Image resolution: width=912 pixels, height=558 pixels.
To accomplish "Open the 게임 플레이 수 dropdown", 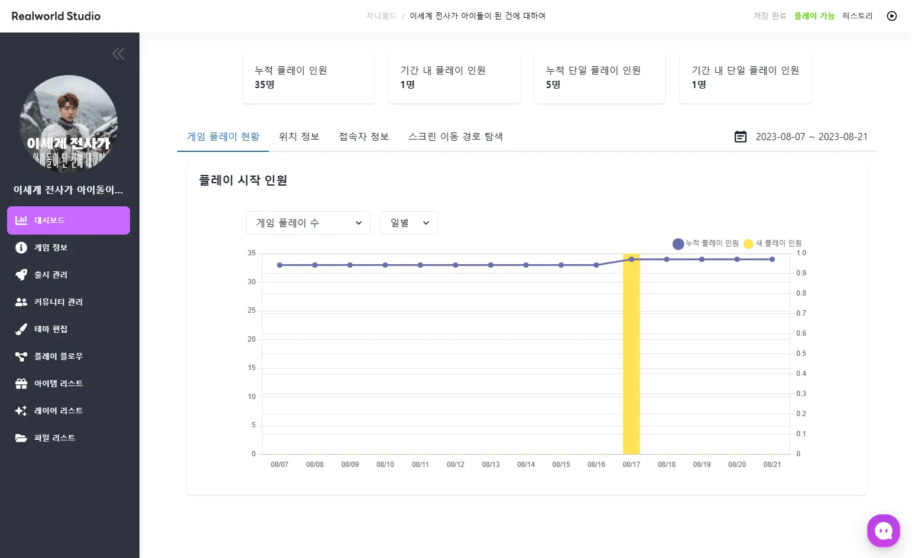I will (308, 223).
